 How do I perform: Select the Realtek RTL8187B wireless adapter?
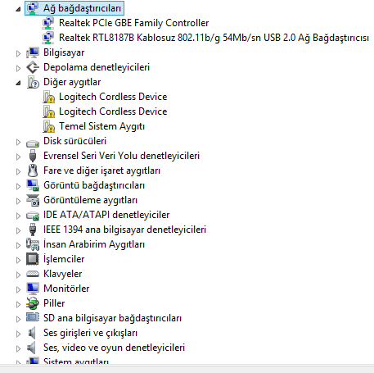pos(214,38)
